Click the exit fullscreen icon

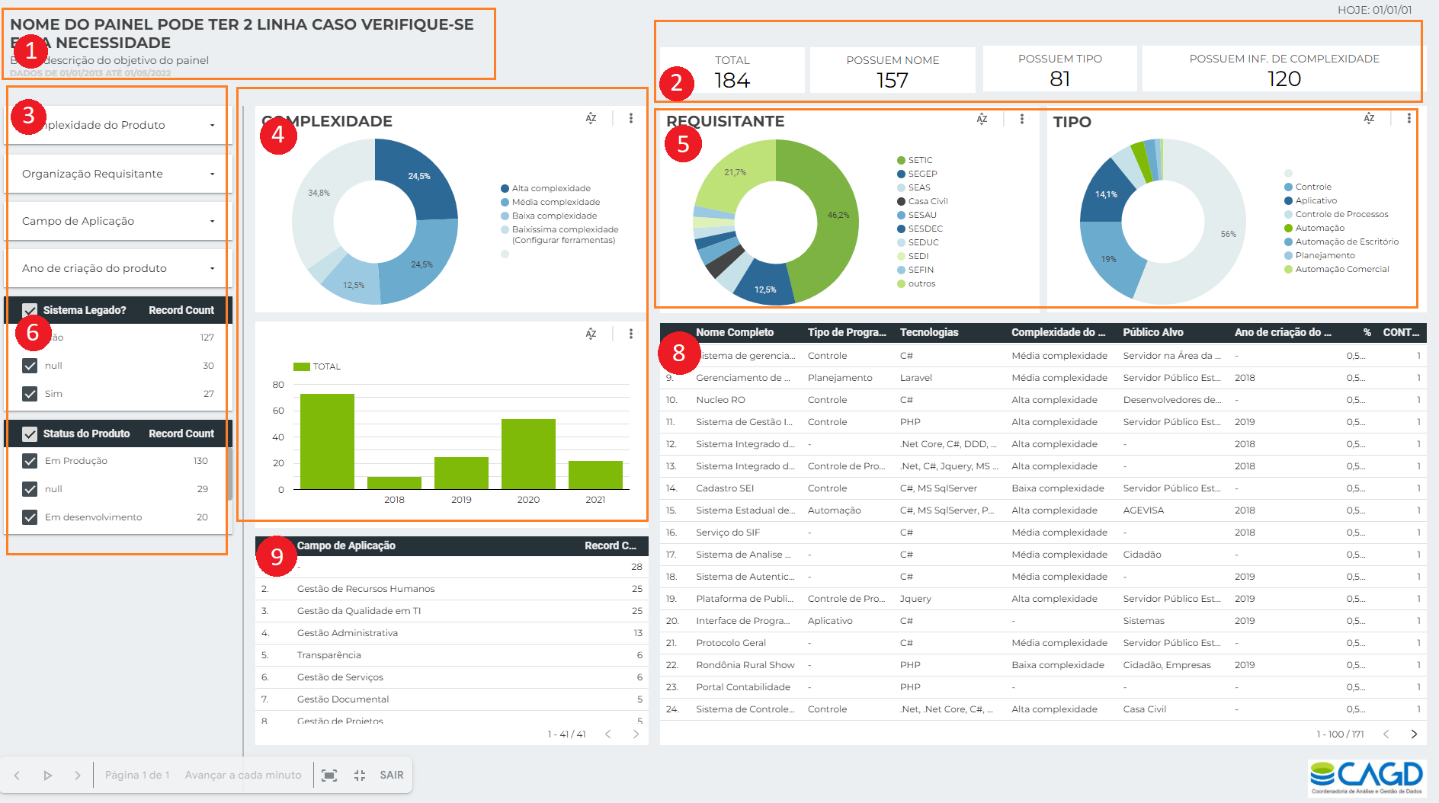[x=360, y=776]
